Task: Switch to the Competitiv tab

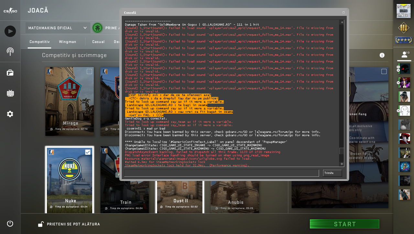Action: (x=39, y=42)
